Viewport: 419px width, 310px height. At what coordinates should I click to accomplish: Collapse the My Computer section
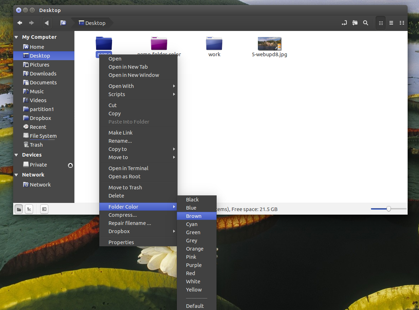(16, 37)
